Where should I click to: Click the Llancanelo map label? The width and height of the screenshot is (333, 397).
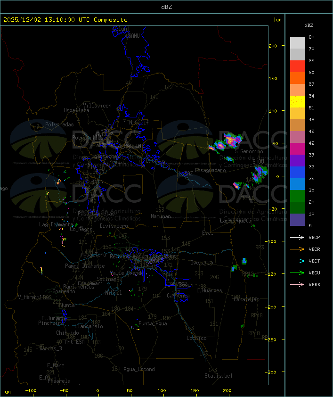tap(89, 326)
